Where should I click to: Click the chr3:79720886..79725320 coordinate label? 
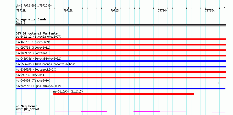(x=34, y=6)
